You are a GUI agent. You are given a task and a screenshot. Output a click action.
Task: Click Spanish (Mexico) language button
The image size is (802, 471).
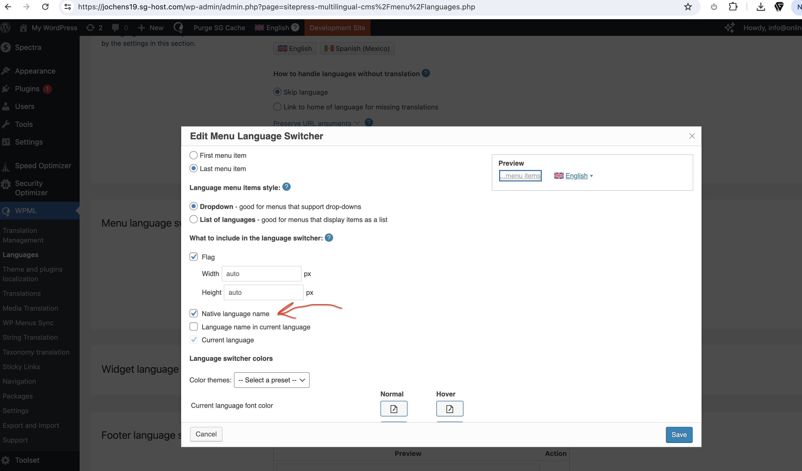(x=357, y=48)
